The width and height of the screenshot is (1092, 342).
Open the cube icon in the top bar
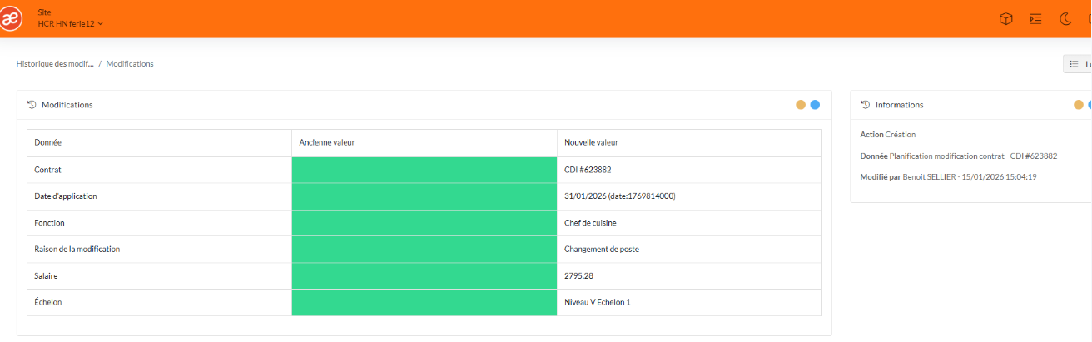pos(1005,19)
